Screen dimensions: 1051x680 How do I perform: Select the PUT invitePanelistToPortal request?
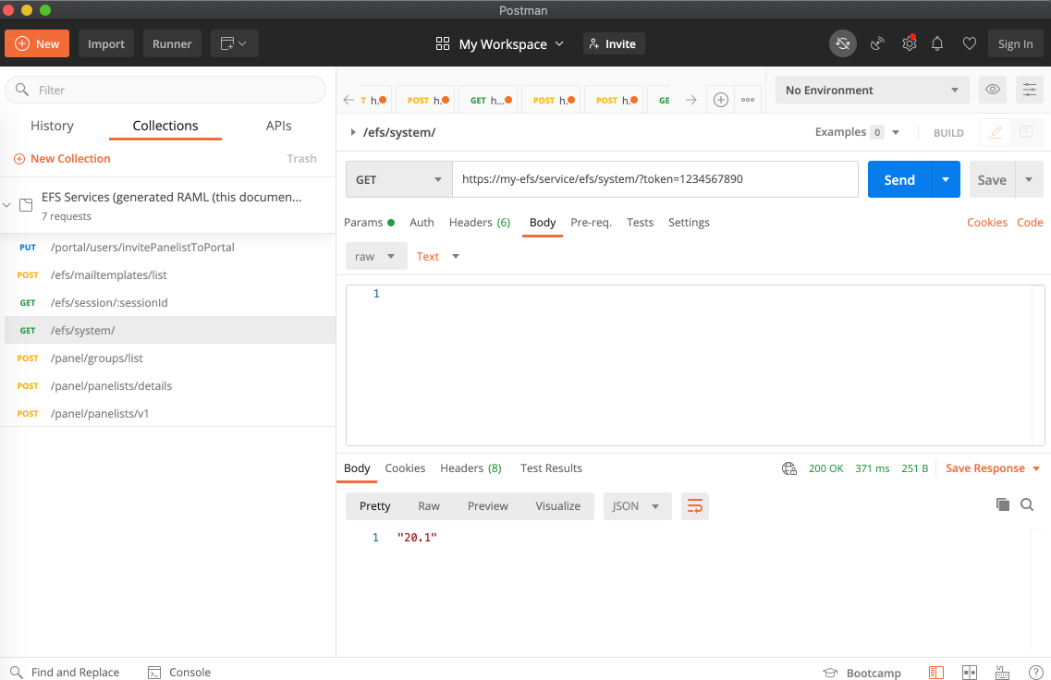click(x=167, y=248)
